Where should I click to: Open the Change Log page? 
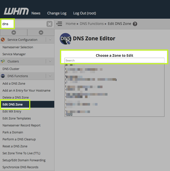coord(57,13)
